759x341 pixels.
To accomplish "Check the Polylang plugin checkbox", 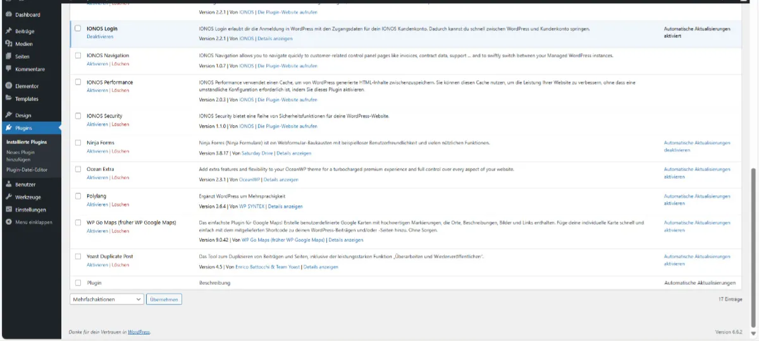I will (78, 196).
